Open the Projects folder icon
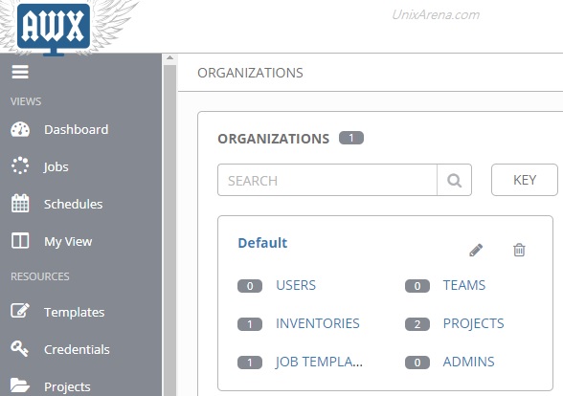 tap(20, 385)
